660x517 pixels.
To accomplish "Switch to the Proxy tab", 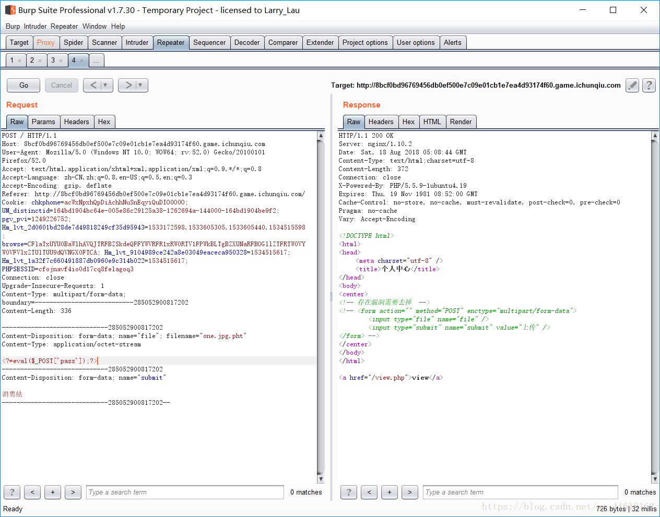I will [46, 42].
